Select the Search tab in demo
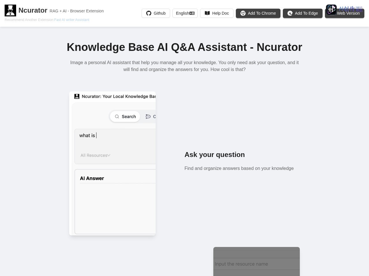The width and height of the screenshot is (369, 276). point(125,116)
